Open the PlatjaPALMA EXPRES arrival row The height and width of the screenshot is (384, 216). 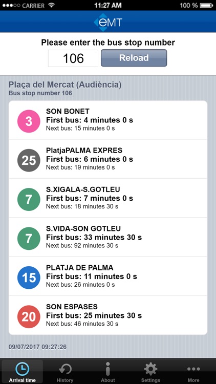click(108, 159)
